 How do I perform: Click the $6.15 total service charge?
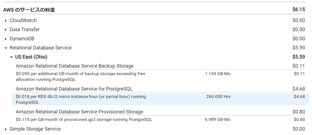[x=299, y=10]
